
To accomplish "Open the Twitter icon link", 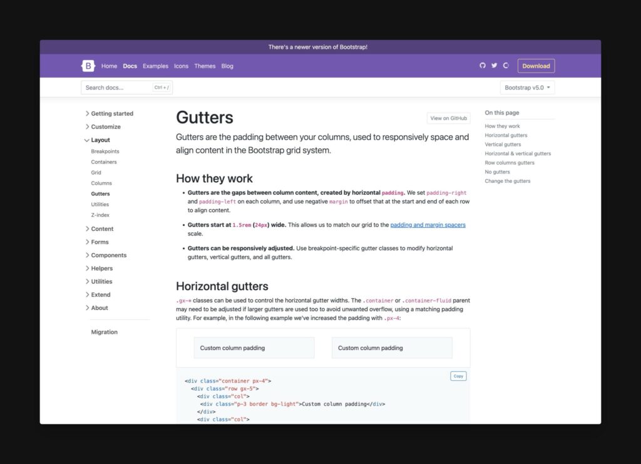I will point(495,65).
